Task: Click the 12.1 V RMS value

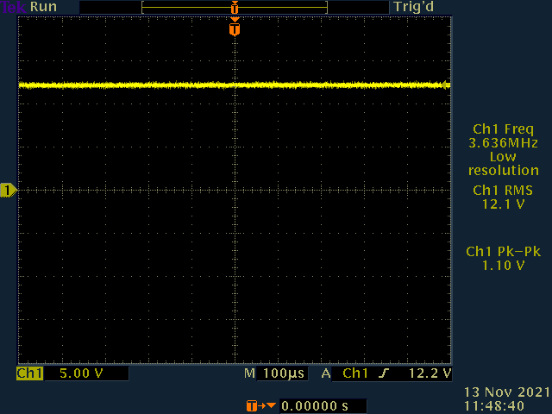Action: coord(503,204)
